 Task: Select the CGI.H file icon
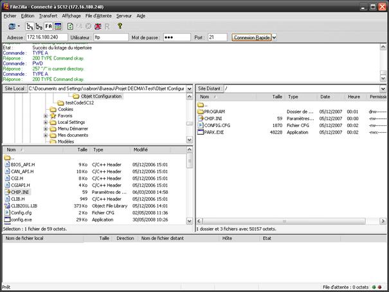click(x=8, y=178)
